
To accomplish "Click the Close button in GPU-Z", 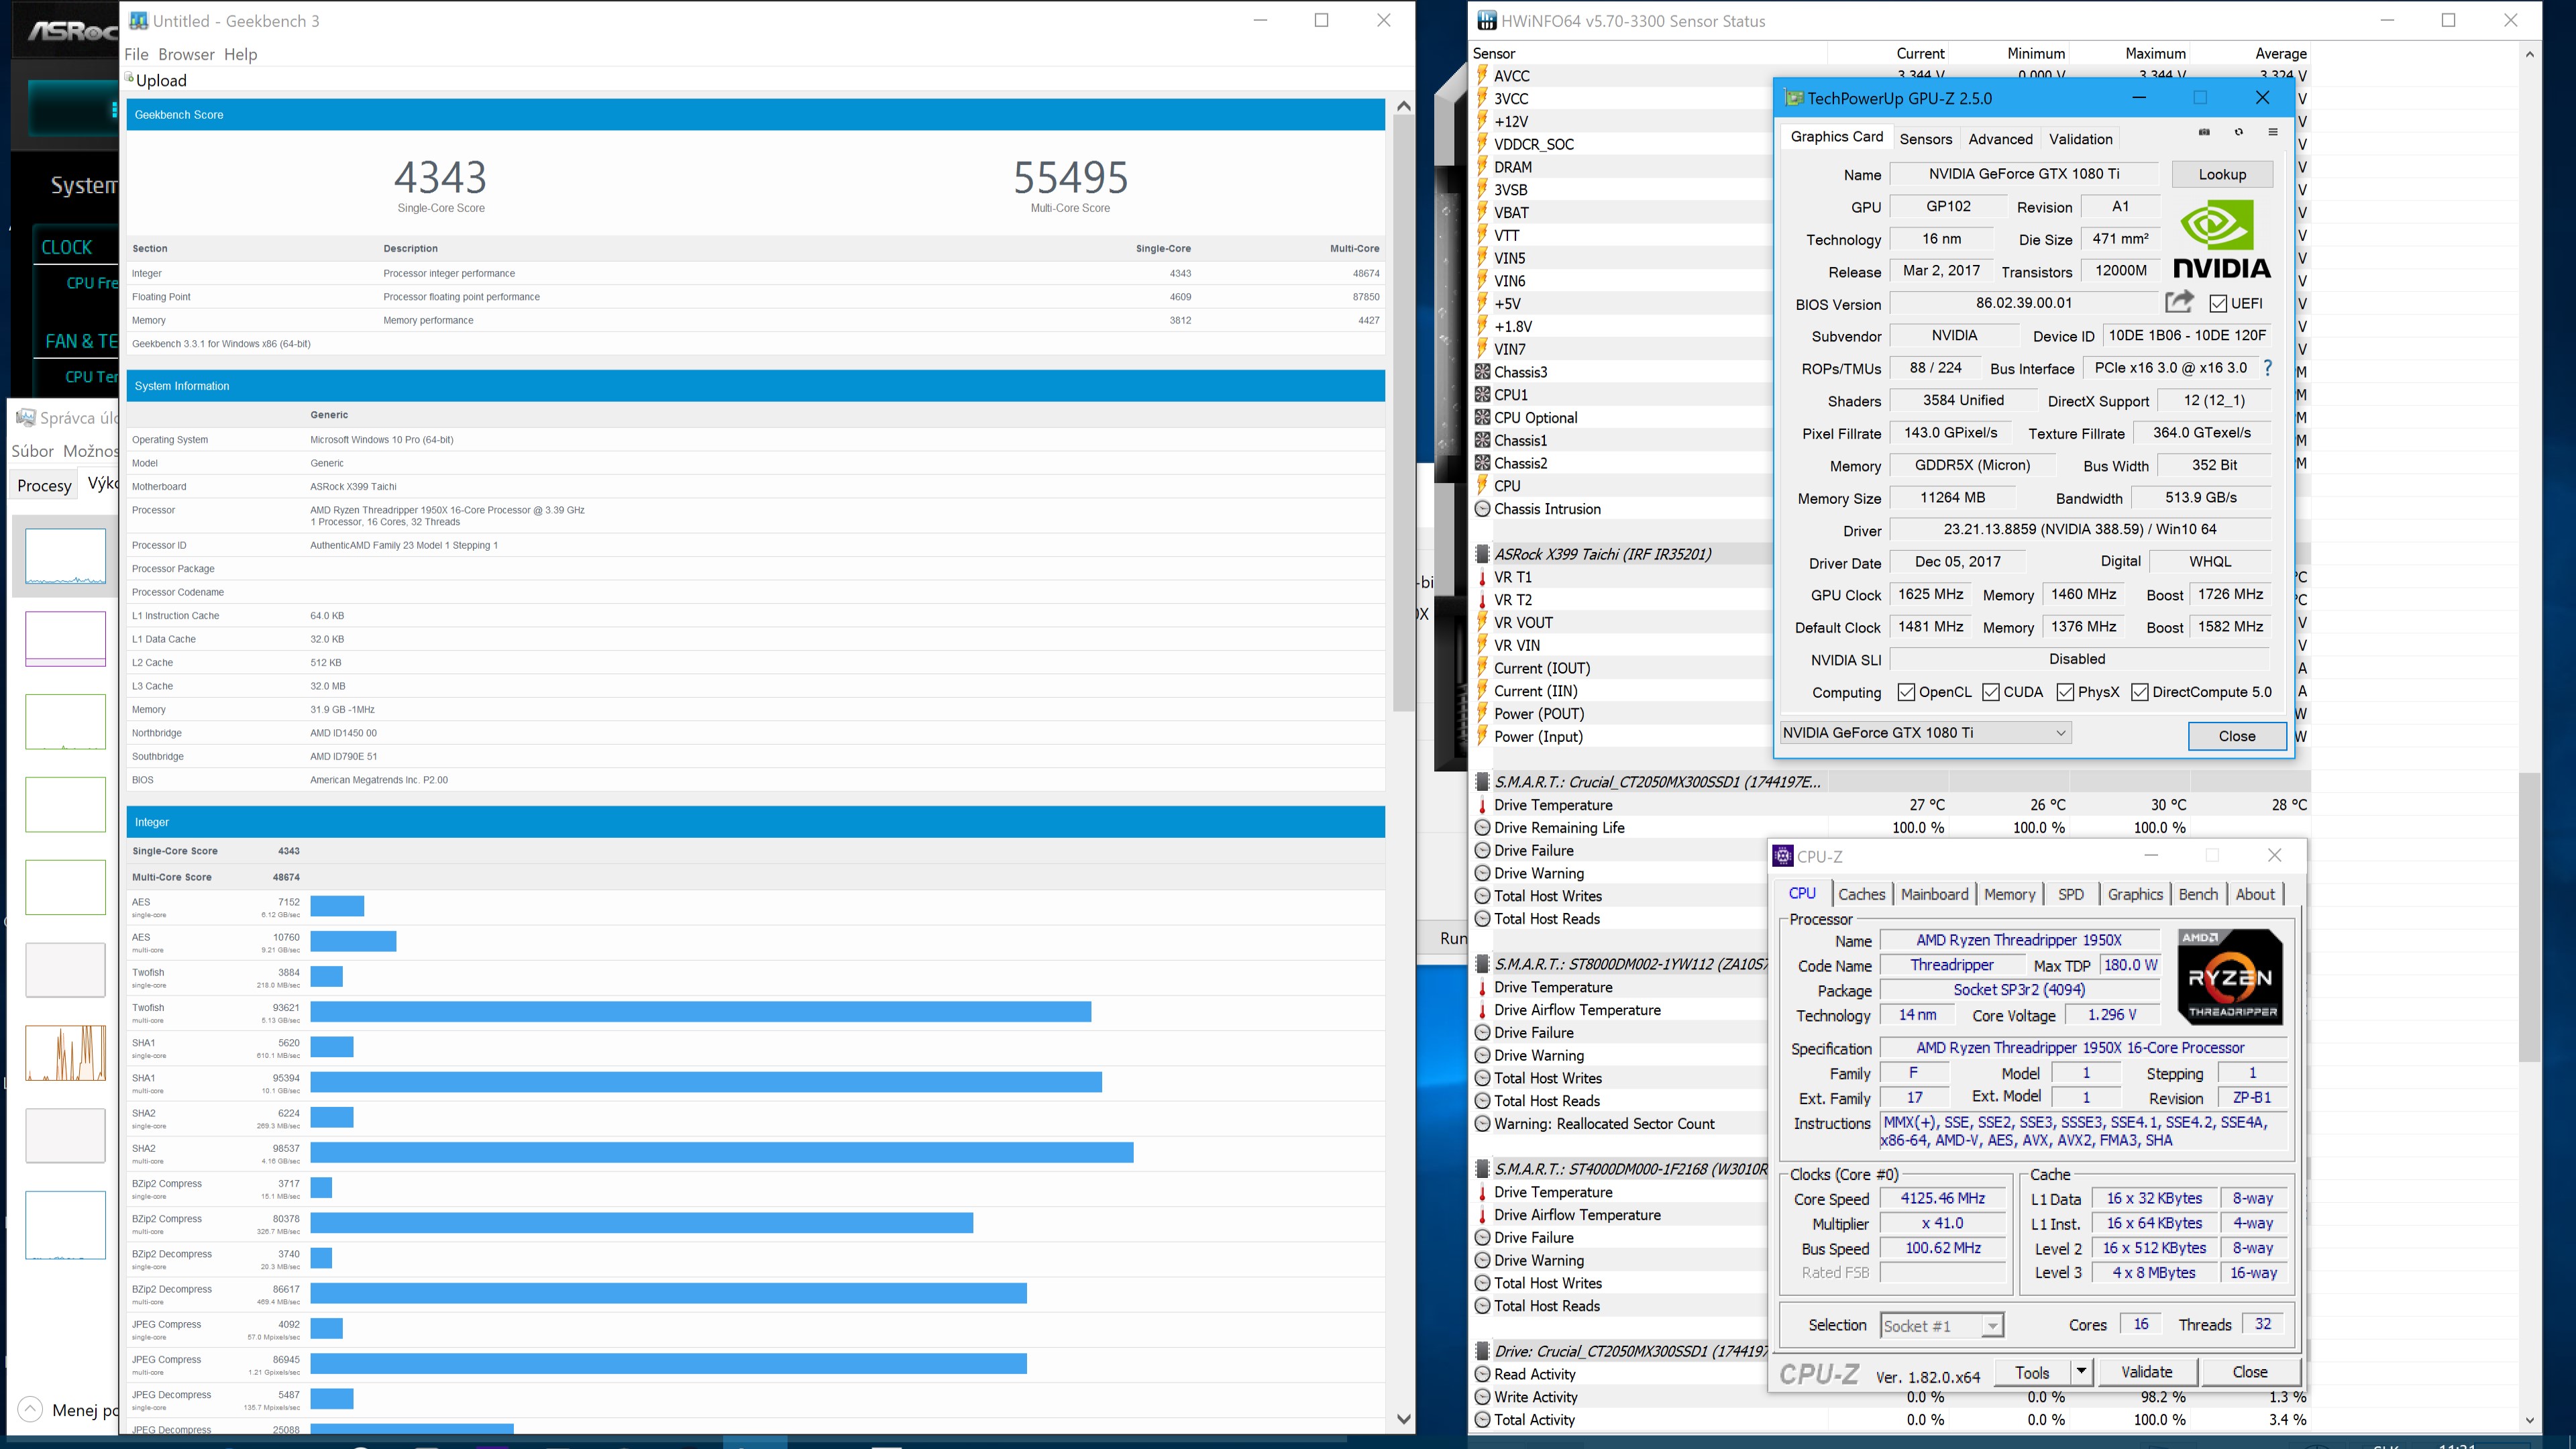I will [x=2237, y=736].
